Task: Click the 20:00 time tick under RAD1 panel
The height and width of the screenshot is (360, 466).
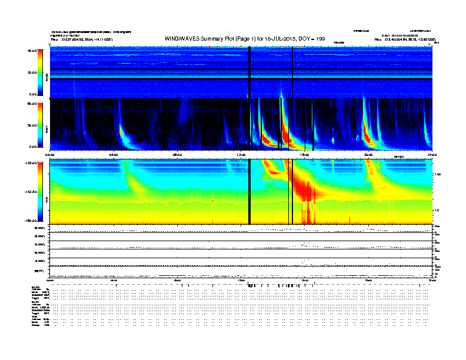Action: 368,155
